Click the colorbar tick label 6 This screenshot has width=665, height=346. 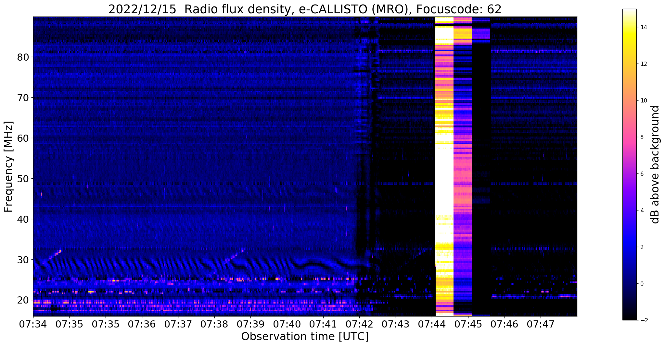642,174
